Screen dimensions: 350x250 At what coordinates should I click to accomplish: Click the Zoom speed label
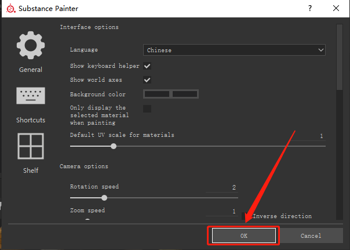[87, 211]
